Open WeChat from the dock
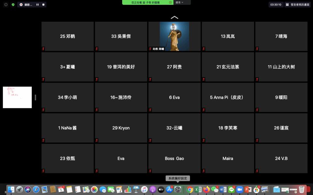Image resolution: width=313 pixels, height=195 pixels. [215, 189]
